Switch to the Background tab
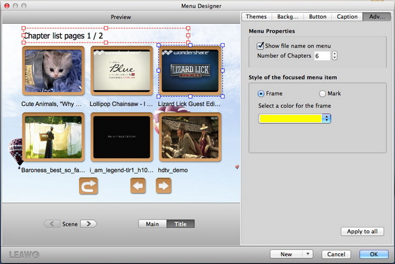This screenshot has height=264, width=395. (x=287, y=16)
